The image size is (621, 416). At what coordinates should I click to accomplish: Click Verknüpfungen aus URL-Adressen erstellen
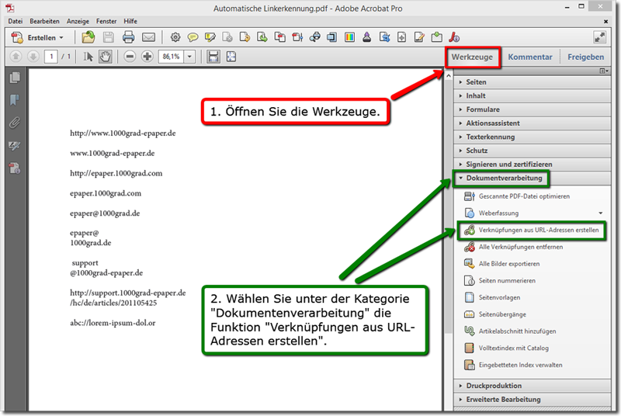531,231
